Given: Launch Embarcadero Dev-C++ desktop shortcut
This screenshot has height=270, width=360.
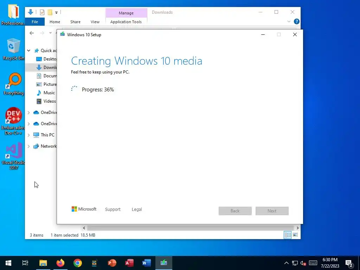Looking at the screenshot, I should pos(13,121).
